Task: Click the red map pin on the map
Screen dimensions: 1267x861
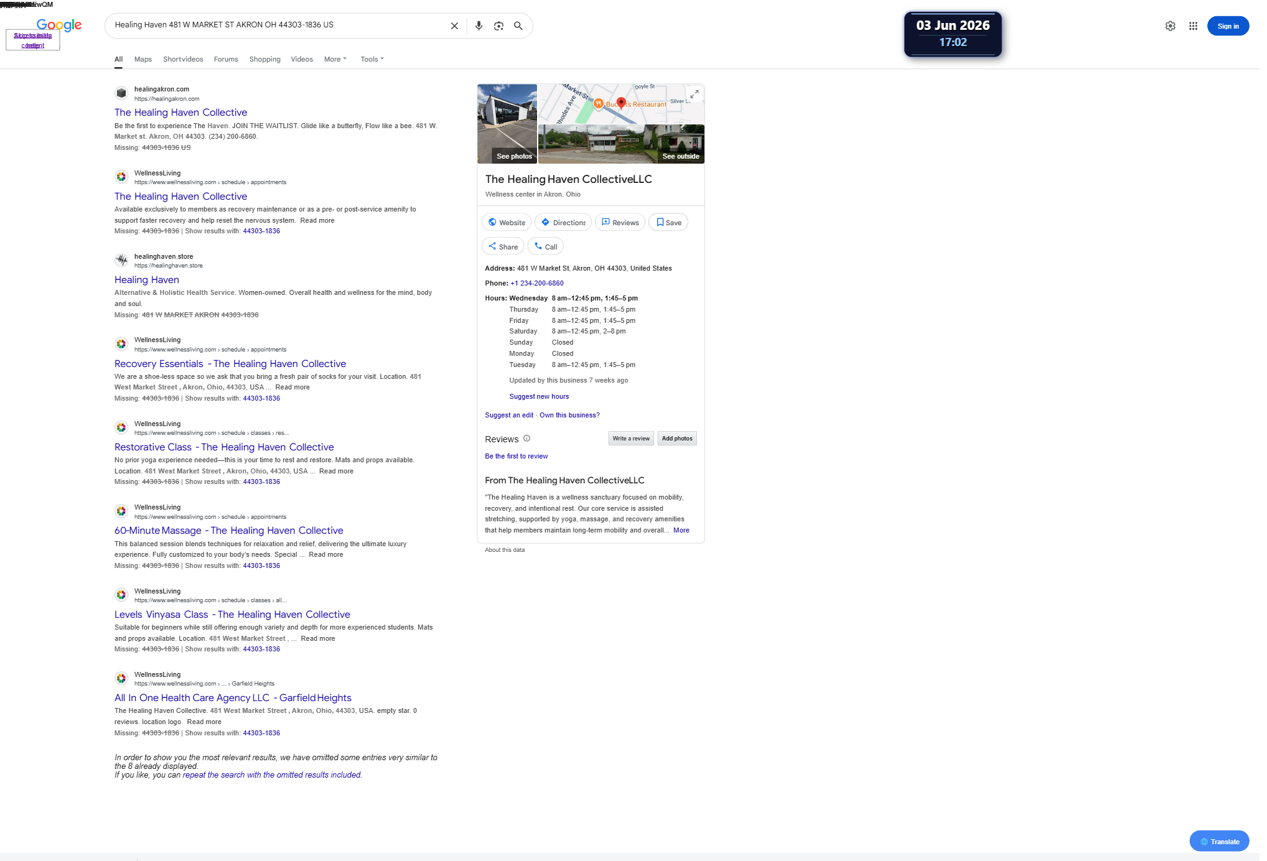Action: [x=621, y=103]
